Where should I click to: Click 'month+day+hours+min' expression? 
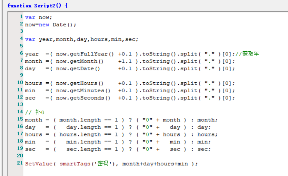tap(155, 164)
